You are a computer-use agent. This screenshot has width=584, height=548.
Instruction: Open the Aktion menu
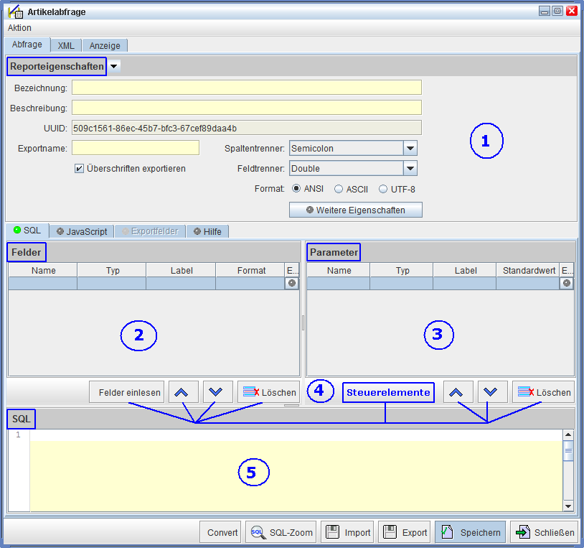(x=19, y=27)
